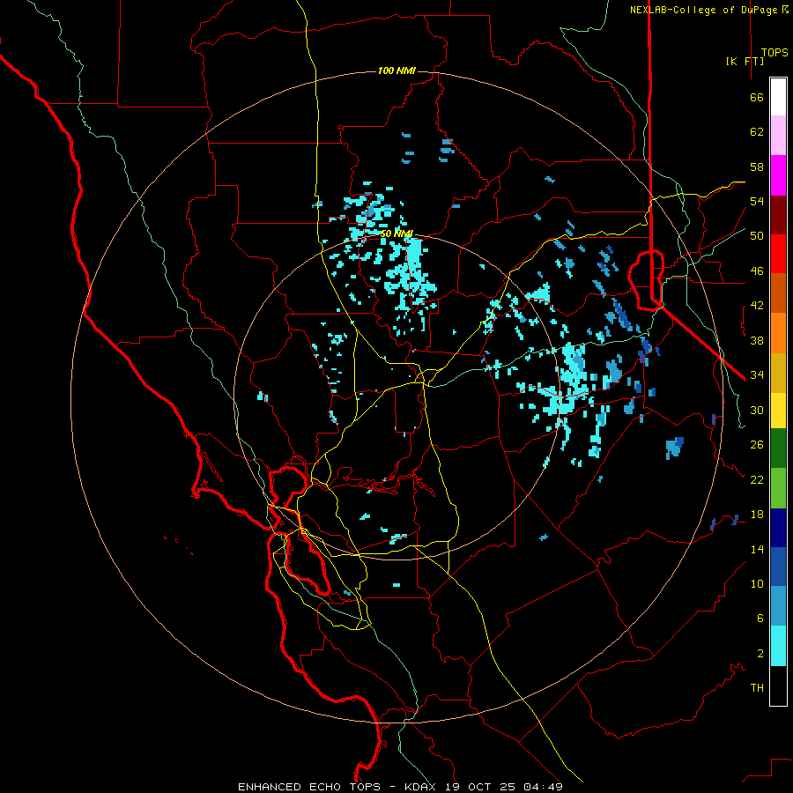Click the 46 legend value
Screen dimensions: 793x793
click(757, 271)
